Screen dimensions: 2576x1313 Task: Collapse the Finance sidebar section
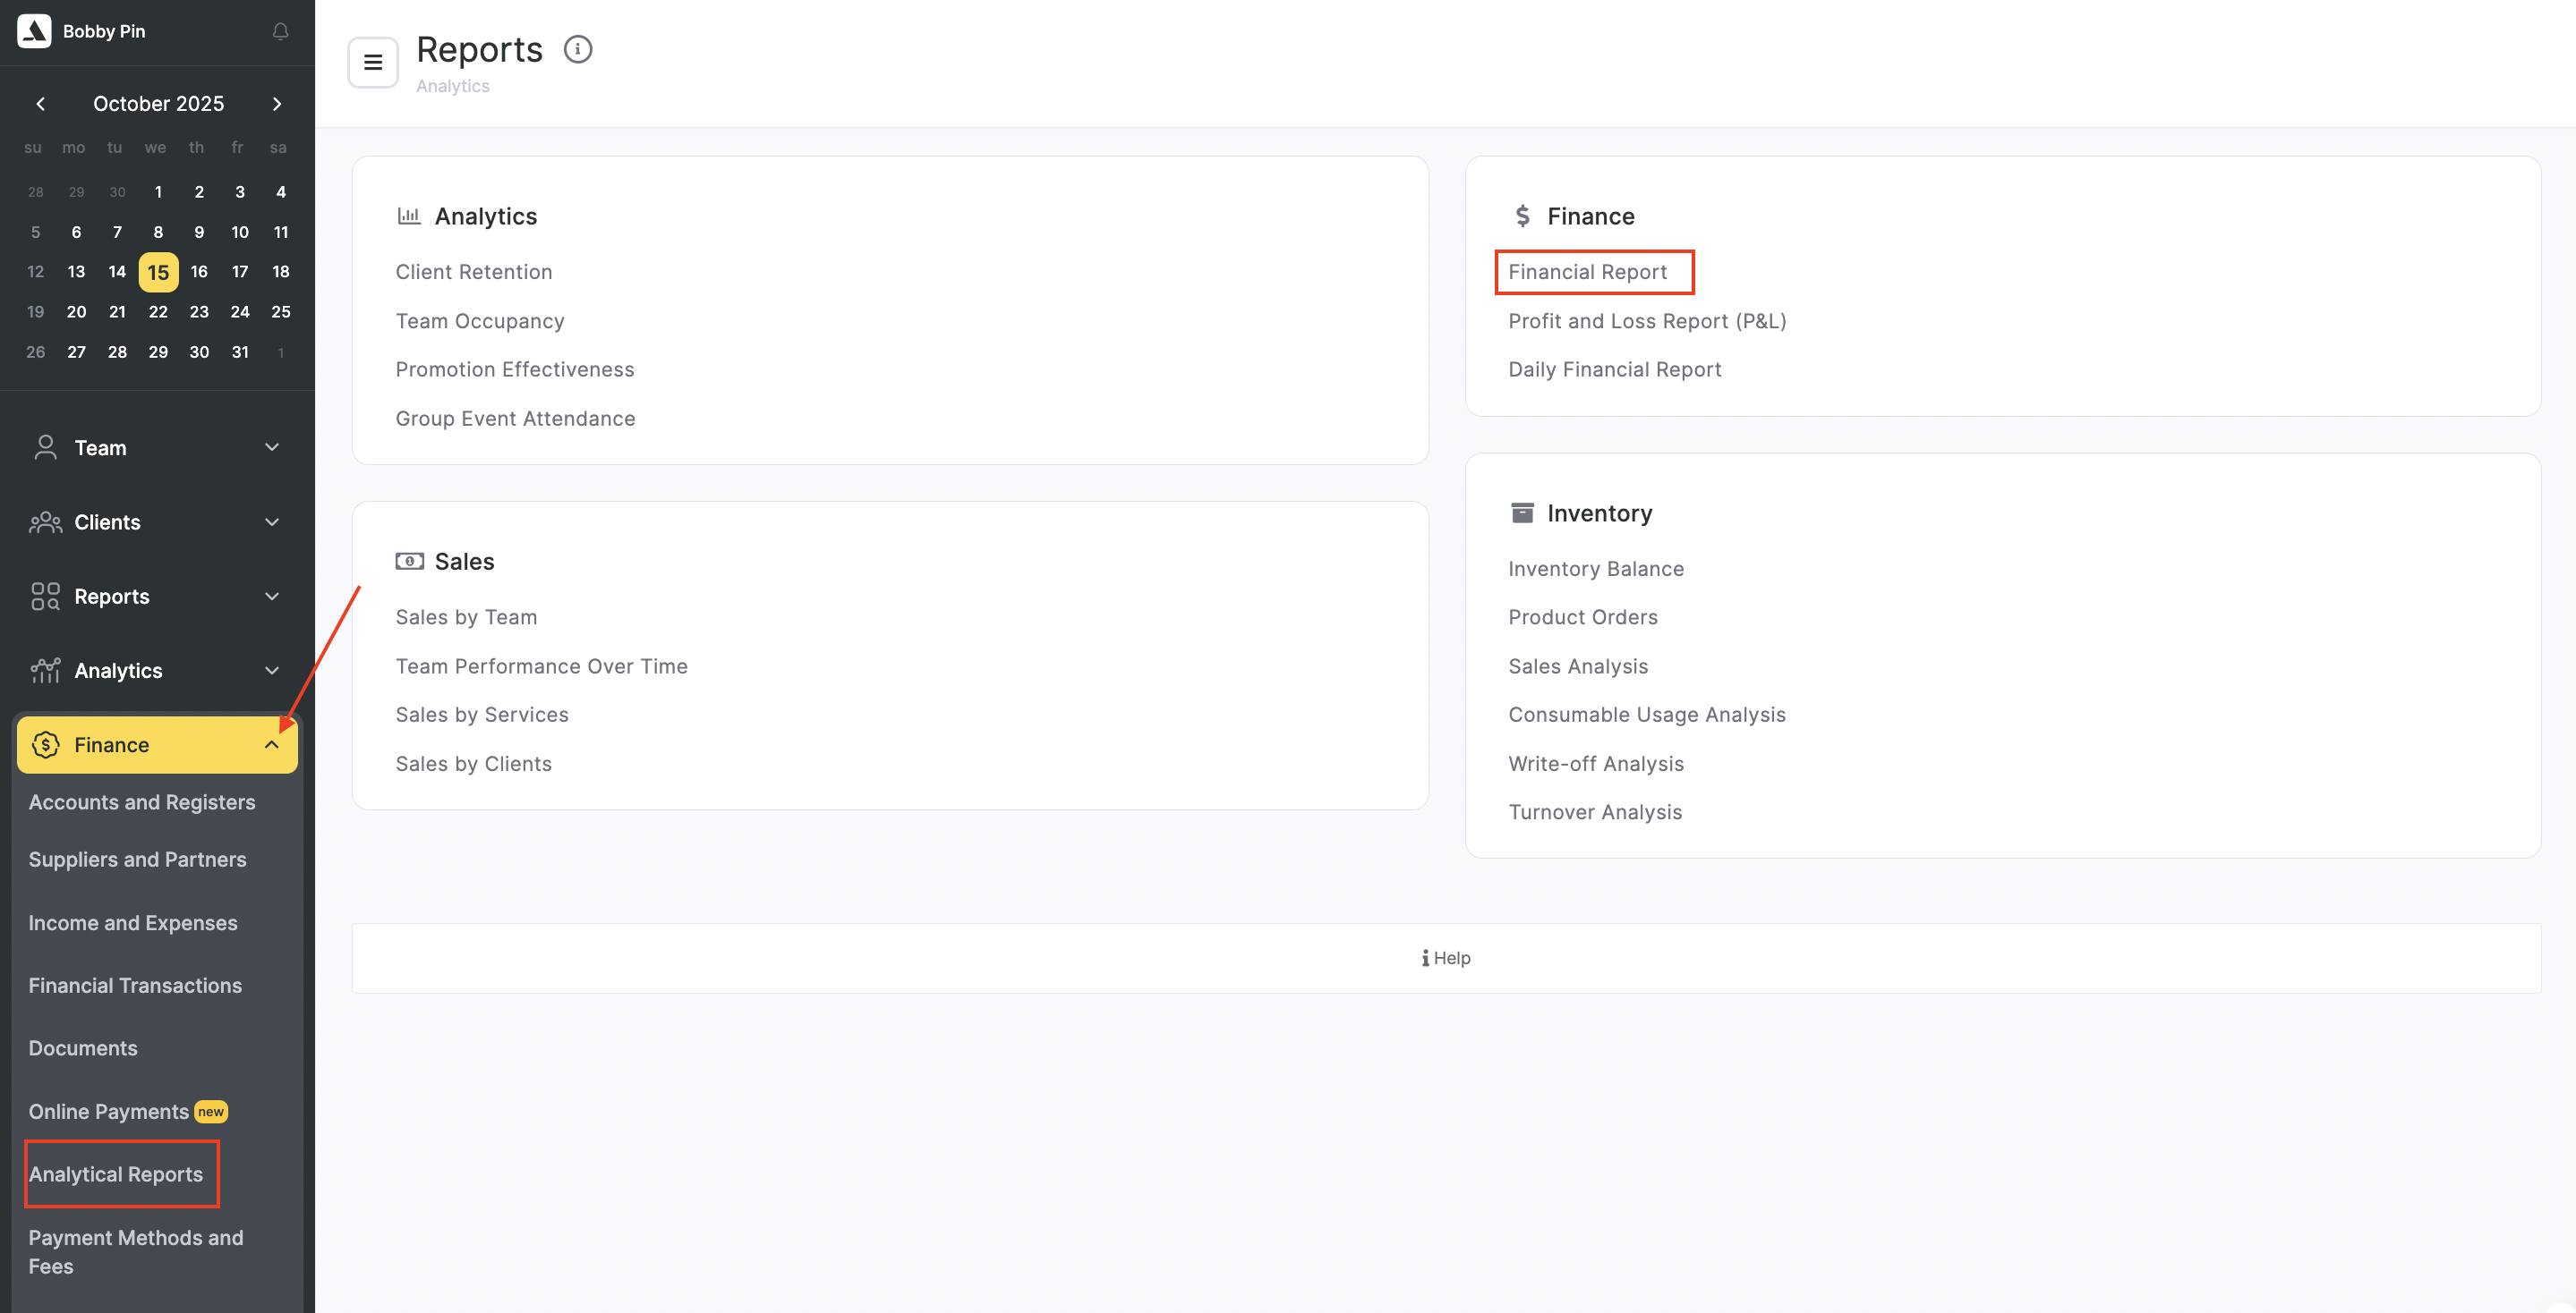pos(271,744)
